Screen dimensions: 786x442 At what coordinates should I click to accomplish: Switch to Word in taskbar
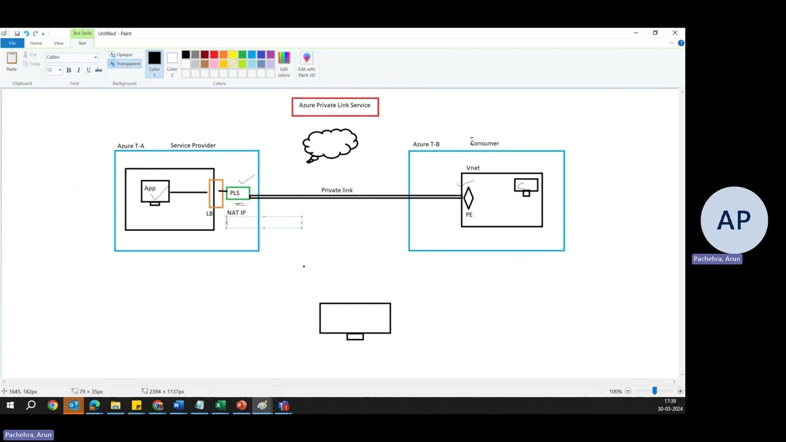click(178, 405)
